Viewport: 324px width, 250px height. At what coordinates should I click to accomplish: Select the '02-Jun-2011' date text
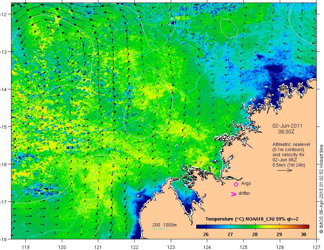tap(287, 126)
